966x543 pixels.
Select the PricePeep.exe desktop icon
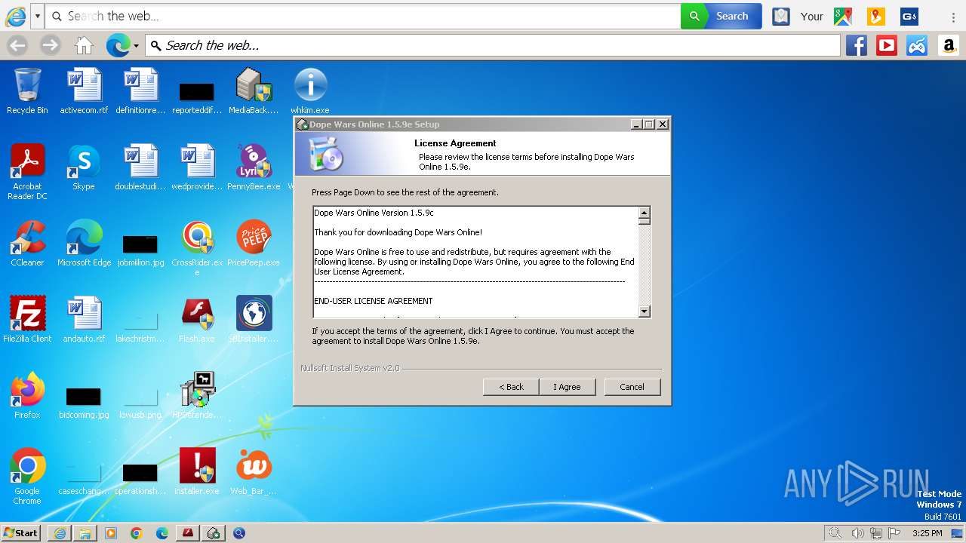(x=254, y=243)
